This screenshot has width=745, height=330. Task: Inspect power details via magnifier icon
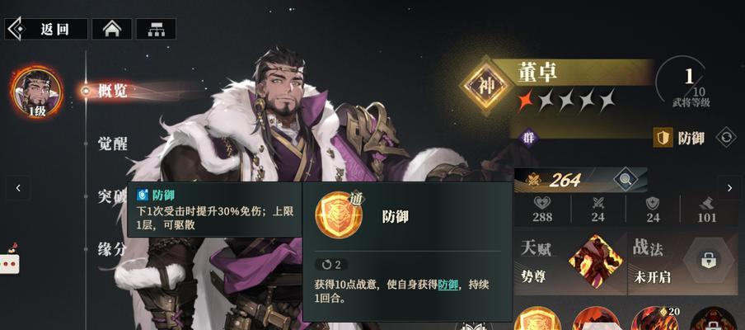[x=626, y=180]
